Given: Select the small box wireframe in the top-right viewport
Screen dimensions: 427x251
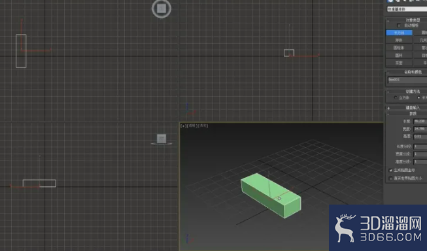Looking at the screenshot, I should point(289,53).
